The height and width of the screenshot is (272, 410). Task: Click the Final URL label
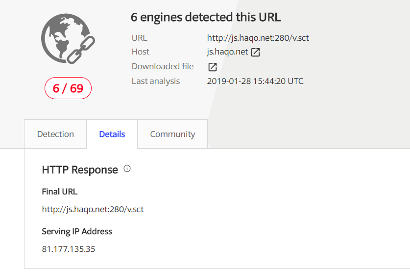(x=60, y=191)
